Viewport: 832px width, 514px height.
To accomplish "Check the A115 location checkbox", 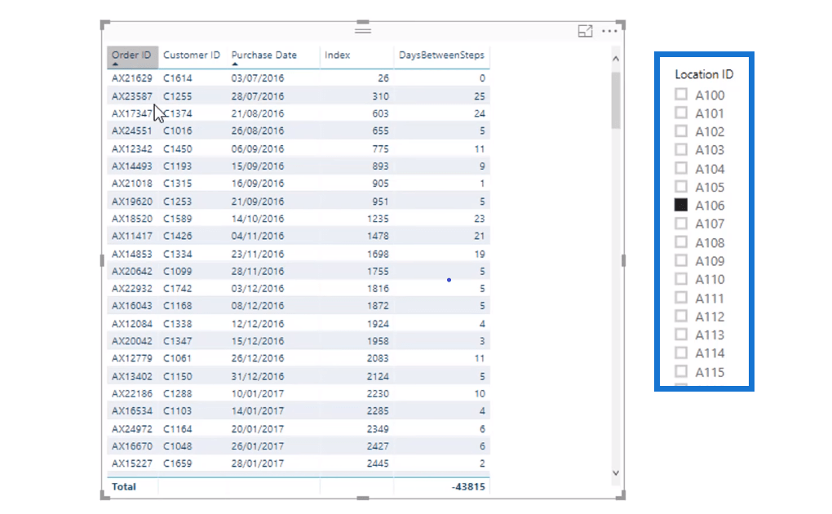I will 681,371.
